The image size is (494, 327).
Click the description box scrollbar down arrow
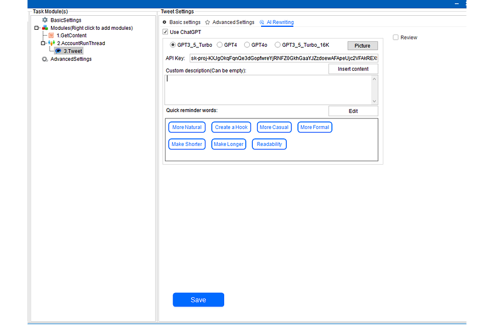[x=375, y=100]
